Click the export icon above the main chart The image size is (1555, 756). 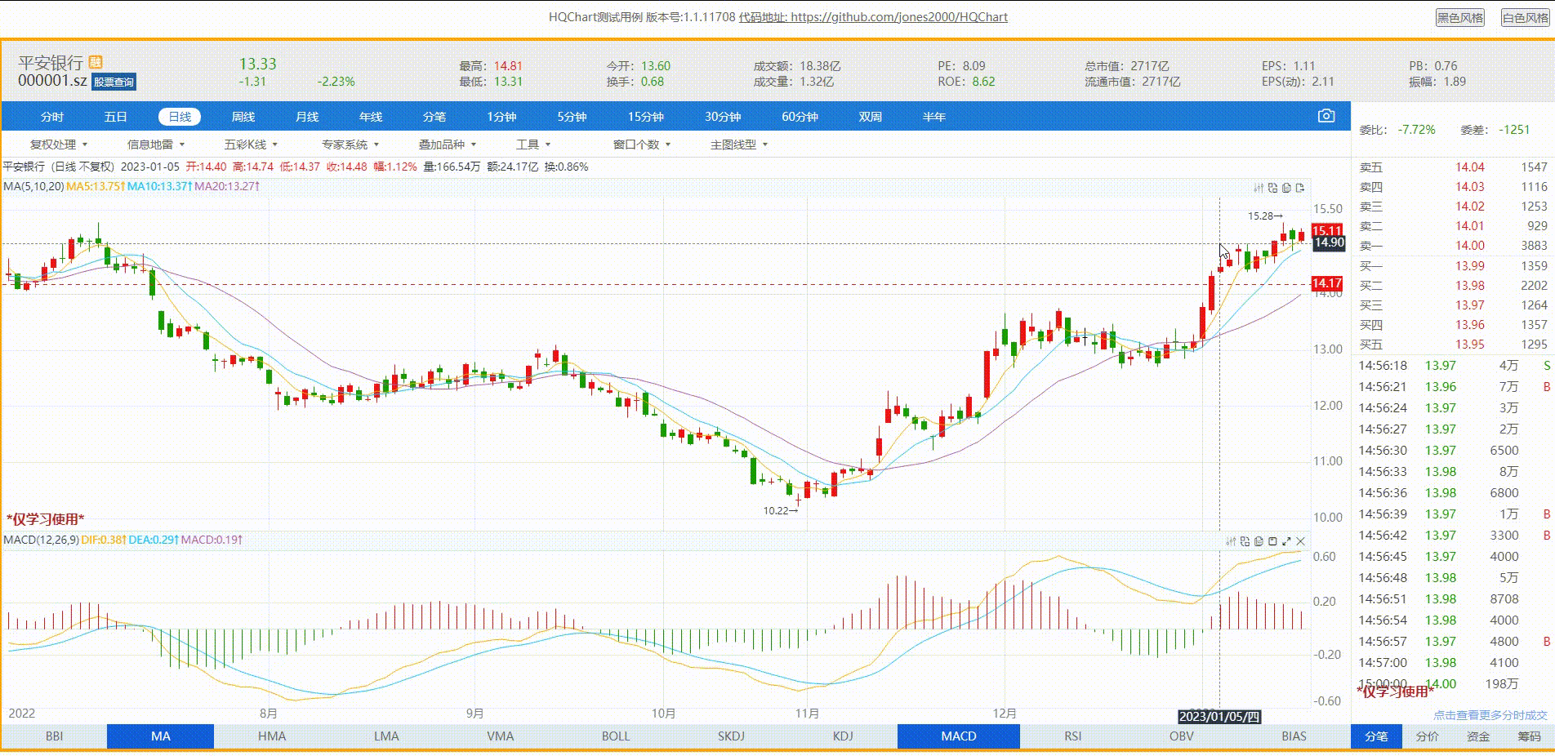[x=1299, y=189]
